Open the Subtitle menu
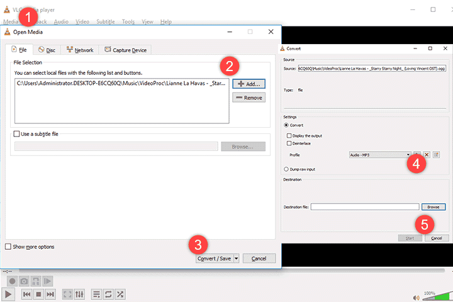453x302 pixels. click(106, 21)
